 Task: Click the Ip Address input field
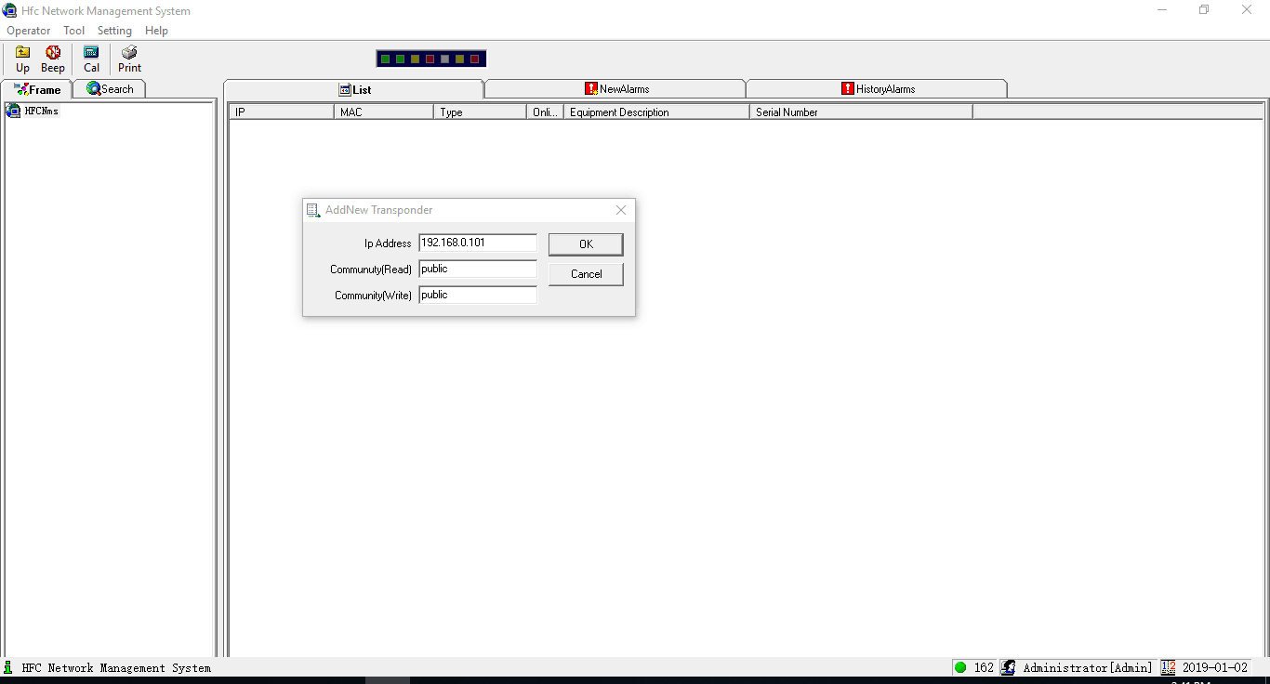(x=478, y=243)
